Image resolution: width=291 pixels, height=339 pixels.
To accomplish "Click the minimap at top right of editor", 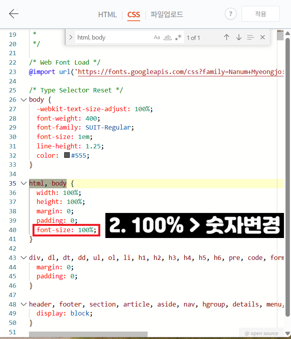I will point(280,35).
